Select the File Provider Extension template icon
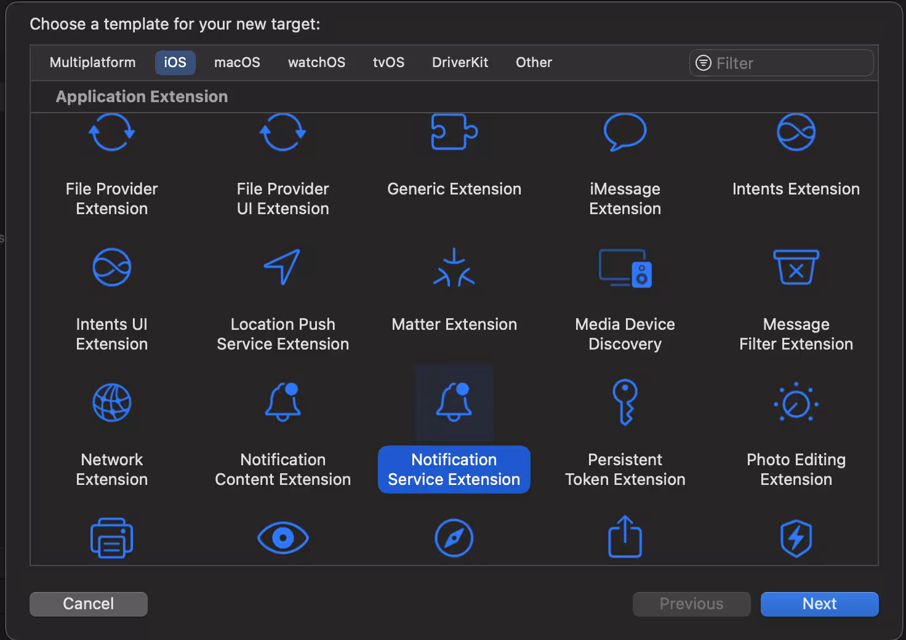 (x=111, y=133)
